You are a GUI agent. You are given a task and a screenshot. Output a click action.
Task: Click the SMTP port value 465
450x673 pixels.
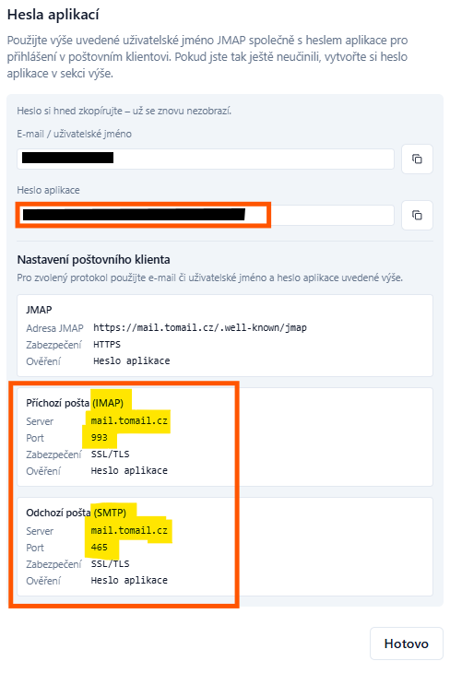[x=100, y=548]
